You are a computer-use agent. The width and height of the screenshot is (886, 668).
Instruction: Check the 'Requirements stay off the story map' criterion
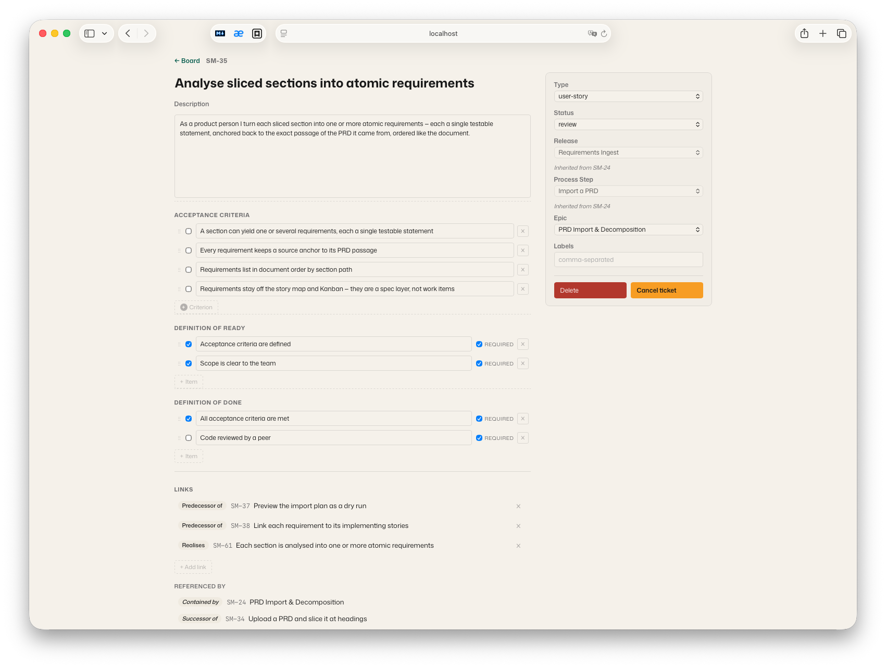[x=189, y=289]
